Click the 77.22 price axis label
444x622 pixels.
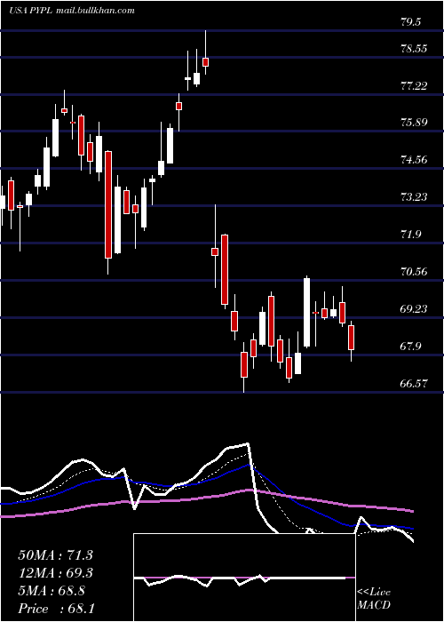click(x=414, y=86)
